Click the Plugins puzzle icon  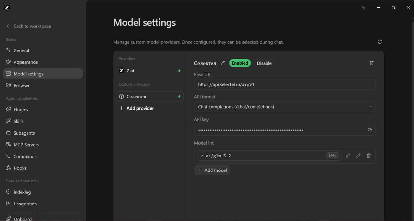[x=8, y=110]
